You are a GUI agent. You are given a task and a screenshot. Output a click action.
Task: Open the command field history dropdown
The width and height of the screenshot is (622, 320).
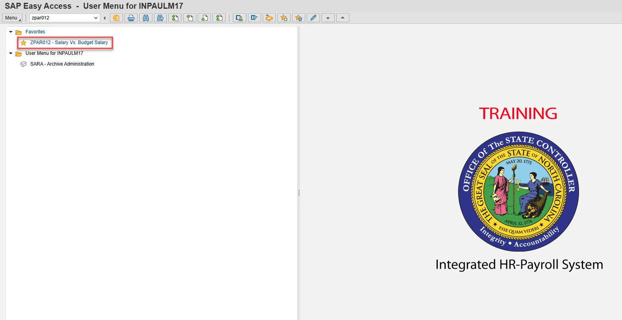point(96,18)
